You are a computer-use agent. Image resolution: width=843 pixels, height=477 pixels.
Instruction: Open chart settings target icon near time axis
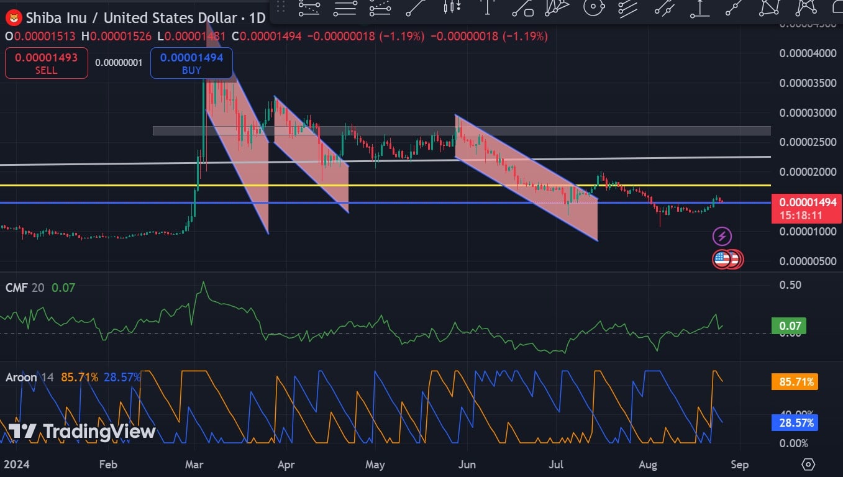(808, 464)
